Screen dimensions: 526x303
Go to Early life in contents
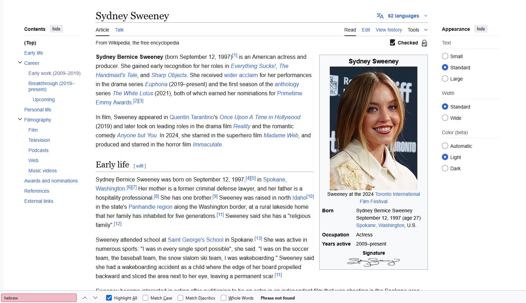coord(34,53)
